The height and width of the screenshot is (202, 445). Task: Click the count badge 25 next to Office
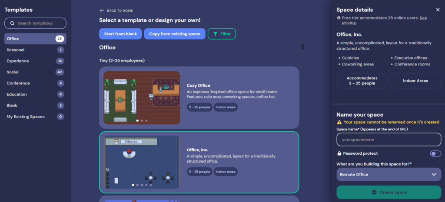click(60, 39)
